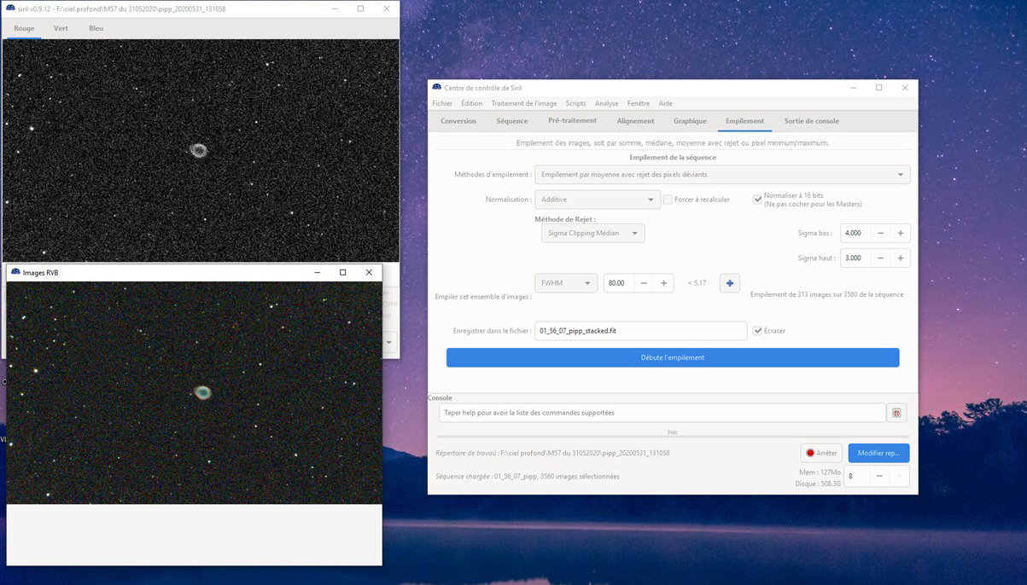Select the Vert channel tab
Viewport: 1027px width, 585px height.
(61, 28)
